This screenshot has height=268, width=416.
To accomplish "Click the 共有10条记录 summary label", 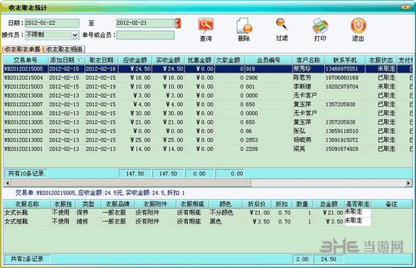I will 26,174.
